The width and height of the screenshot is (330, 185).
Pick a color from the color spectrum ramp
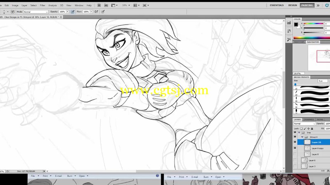coord(311,38)
